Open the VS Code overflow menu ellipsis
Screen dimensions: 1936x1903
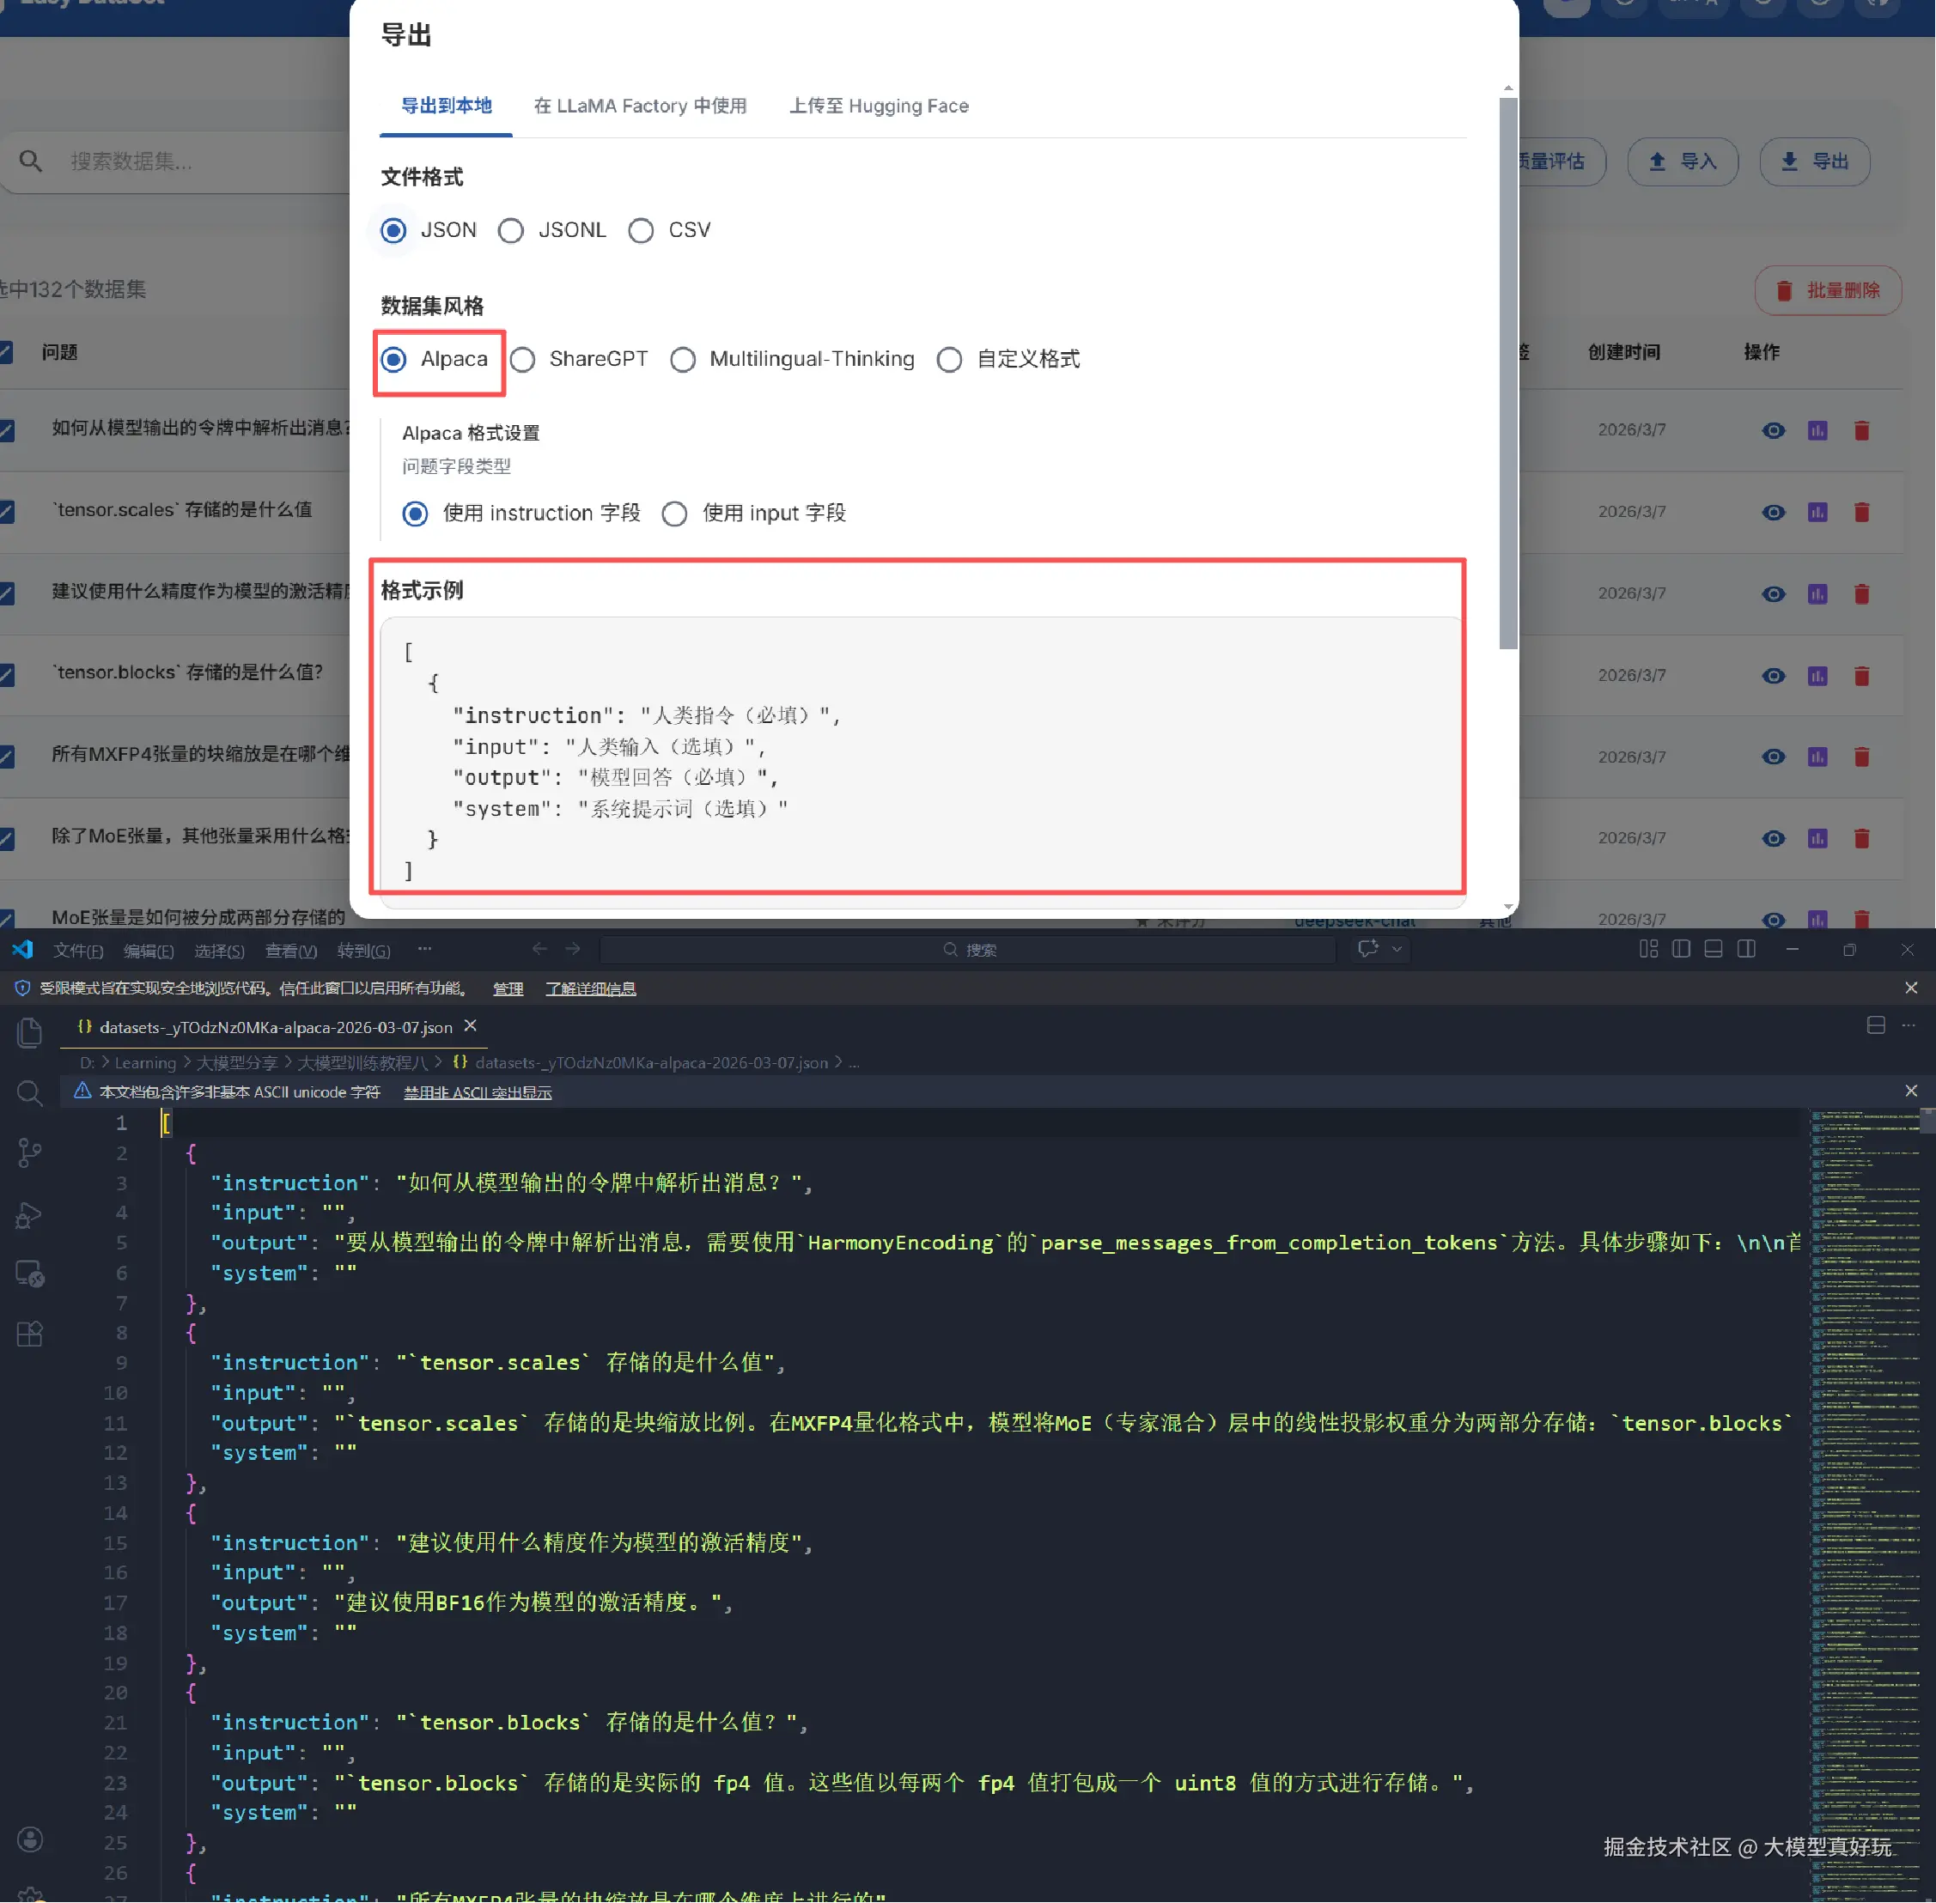[x=425, y=950]
